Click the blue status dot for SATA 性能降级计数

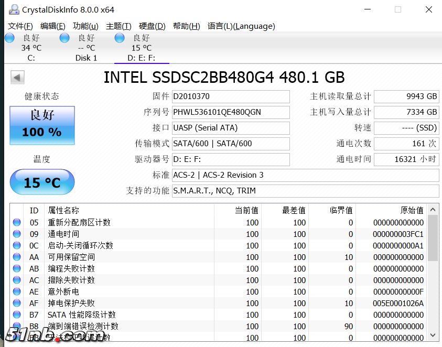click(17, 314)
